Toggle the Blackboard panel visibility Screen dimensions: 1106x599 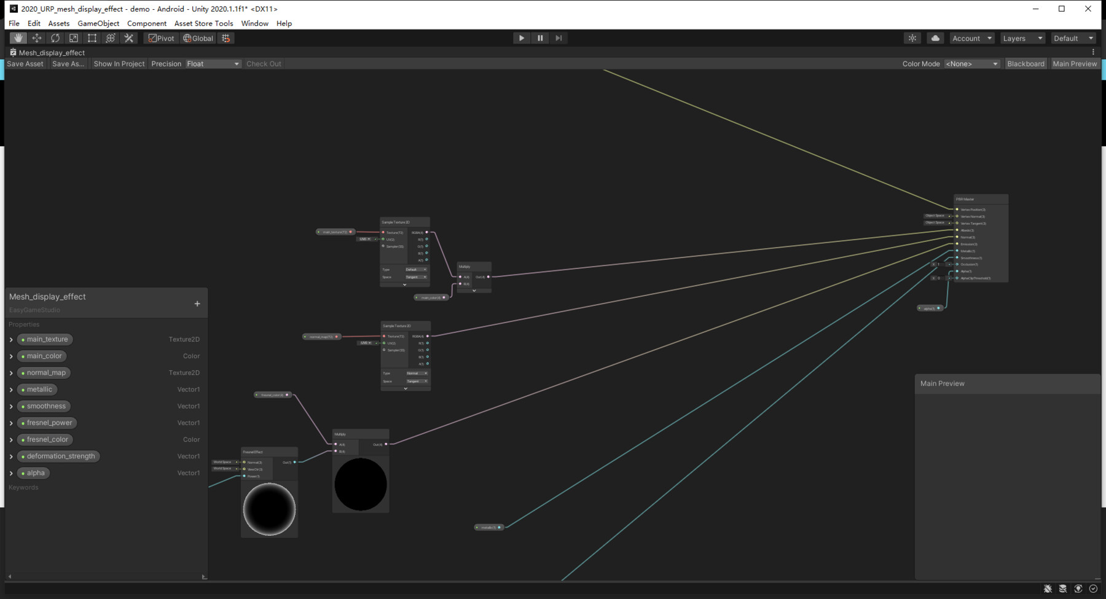tap(1026, 63)
